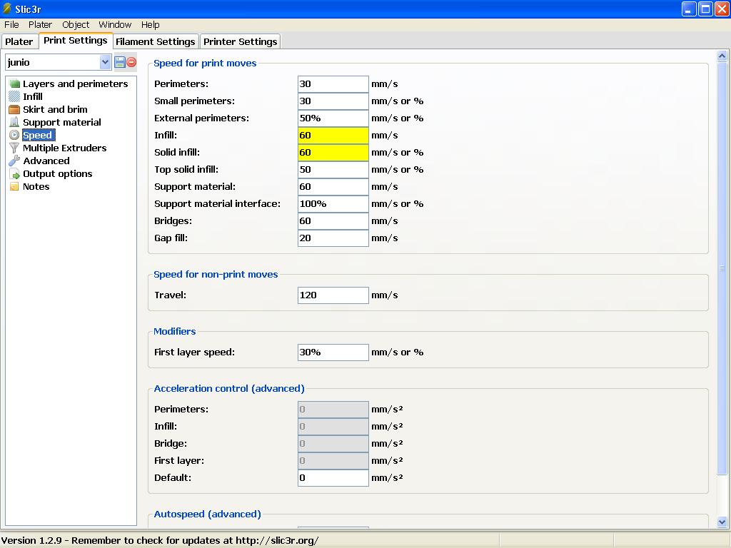Click the Skirt and brim icon
The width and height of the screenshot is (731, 548).
[14, 110]
